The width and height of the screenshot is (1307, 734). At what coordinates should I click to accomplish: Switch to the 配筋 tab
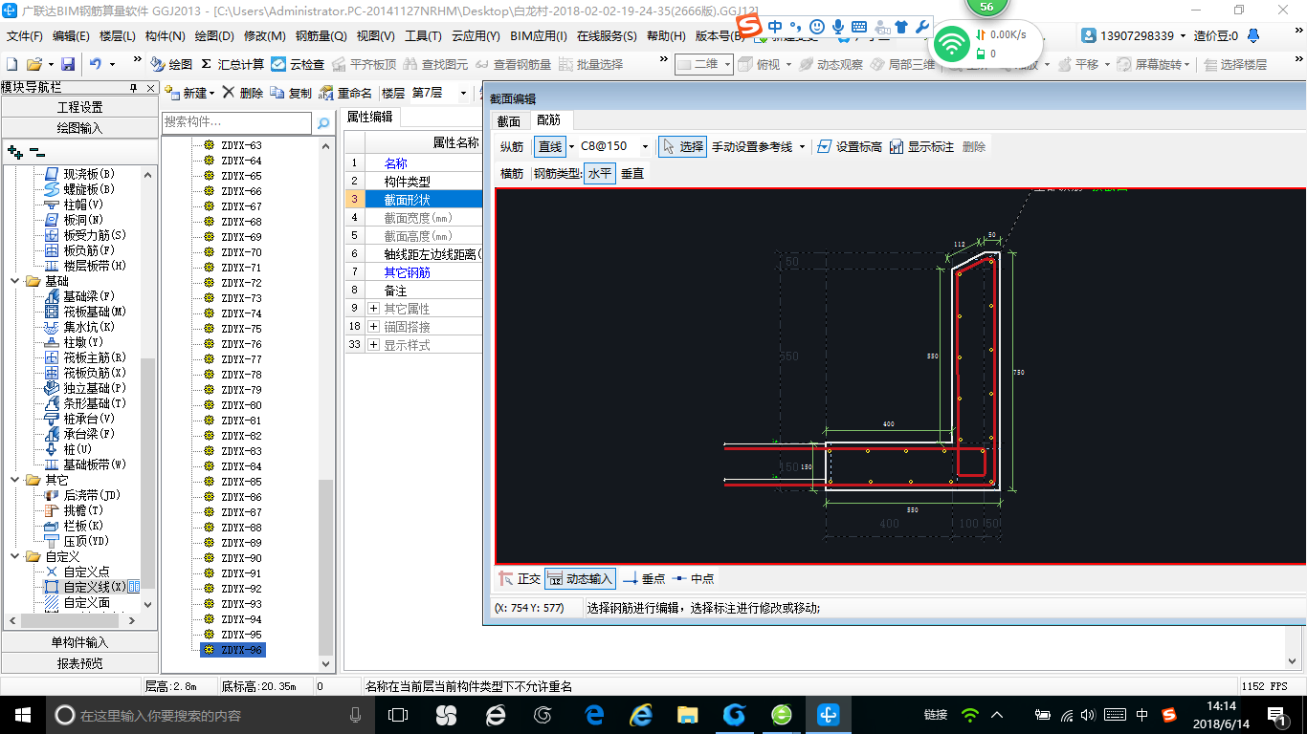[549, 120]
